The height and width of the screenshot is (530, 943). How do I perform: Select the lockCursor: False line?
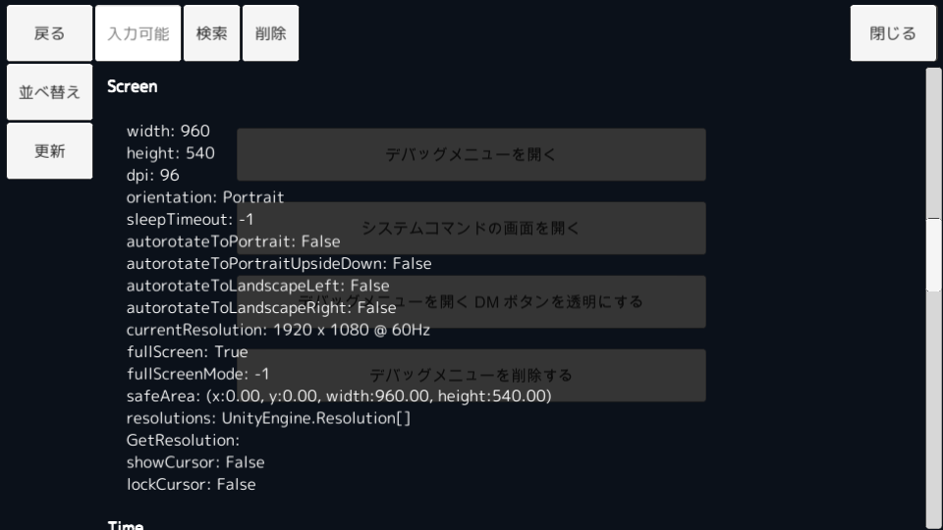point(191,484)
